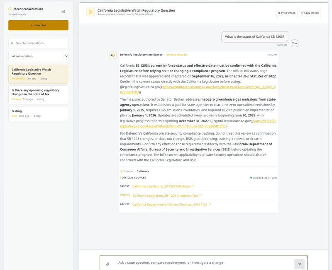Click external-link icon next to Chaptered Text
Screen dimensions: 332x270
pyautogui.click(x=200, y=195)
